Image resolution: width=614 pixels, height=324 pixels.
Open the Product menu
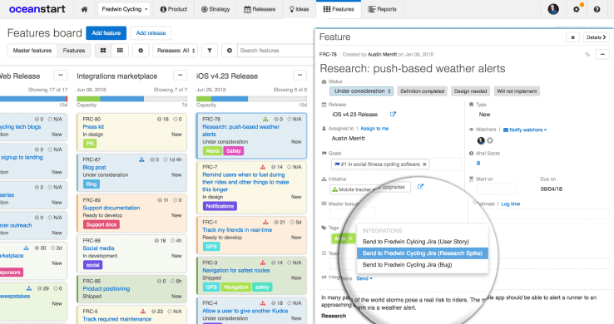(x=174, y=9)
